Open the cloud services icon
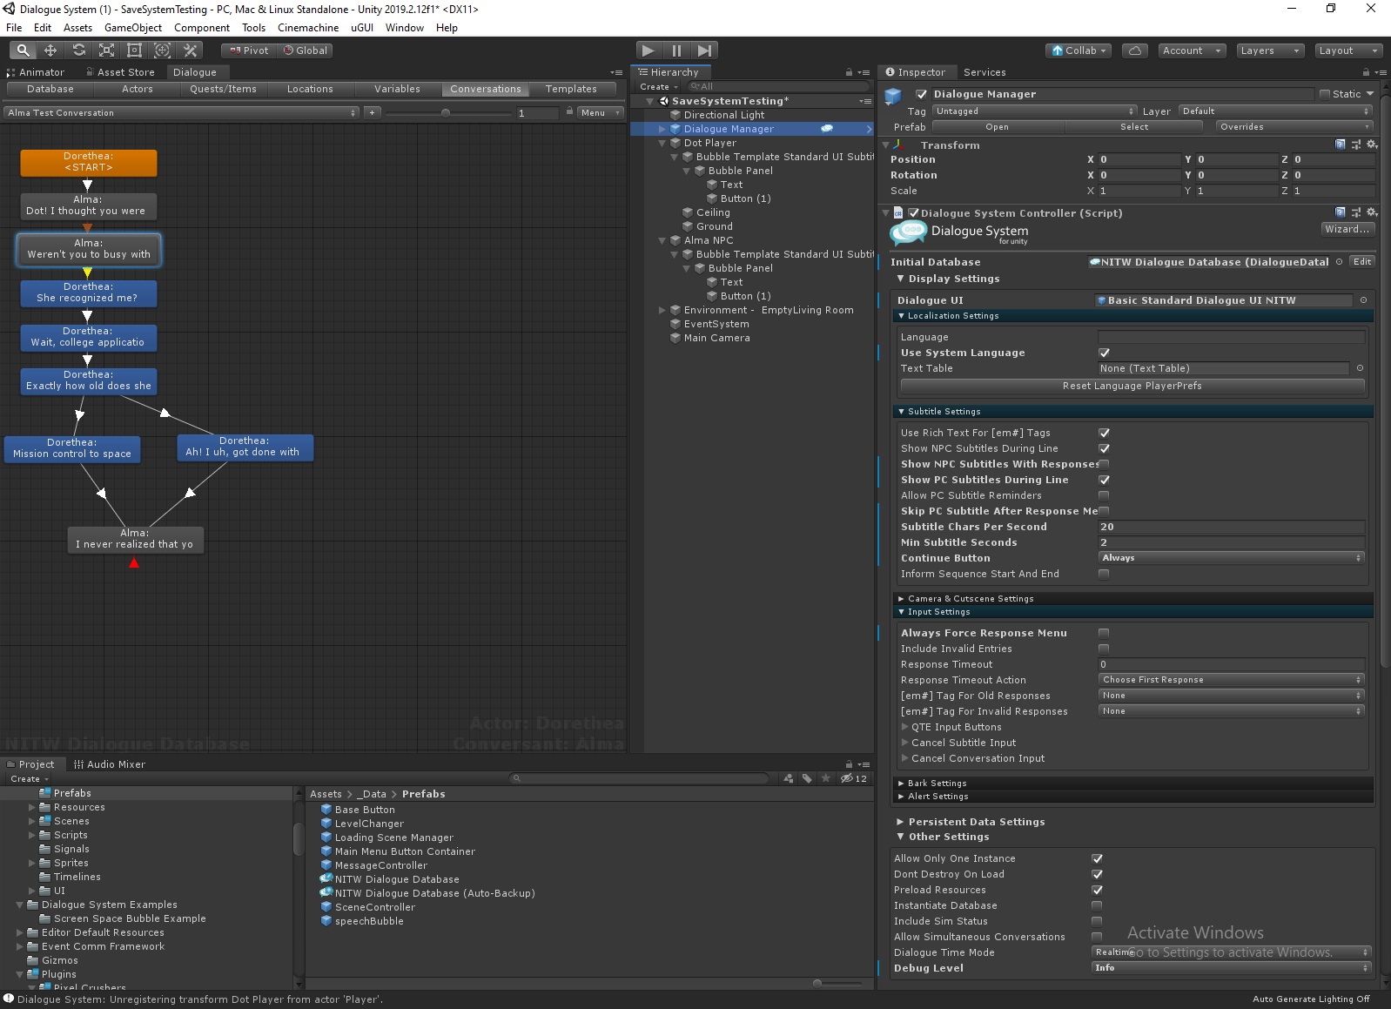The image size is (1391, 1009). tap(1135, 50)
